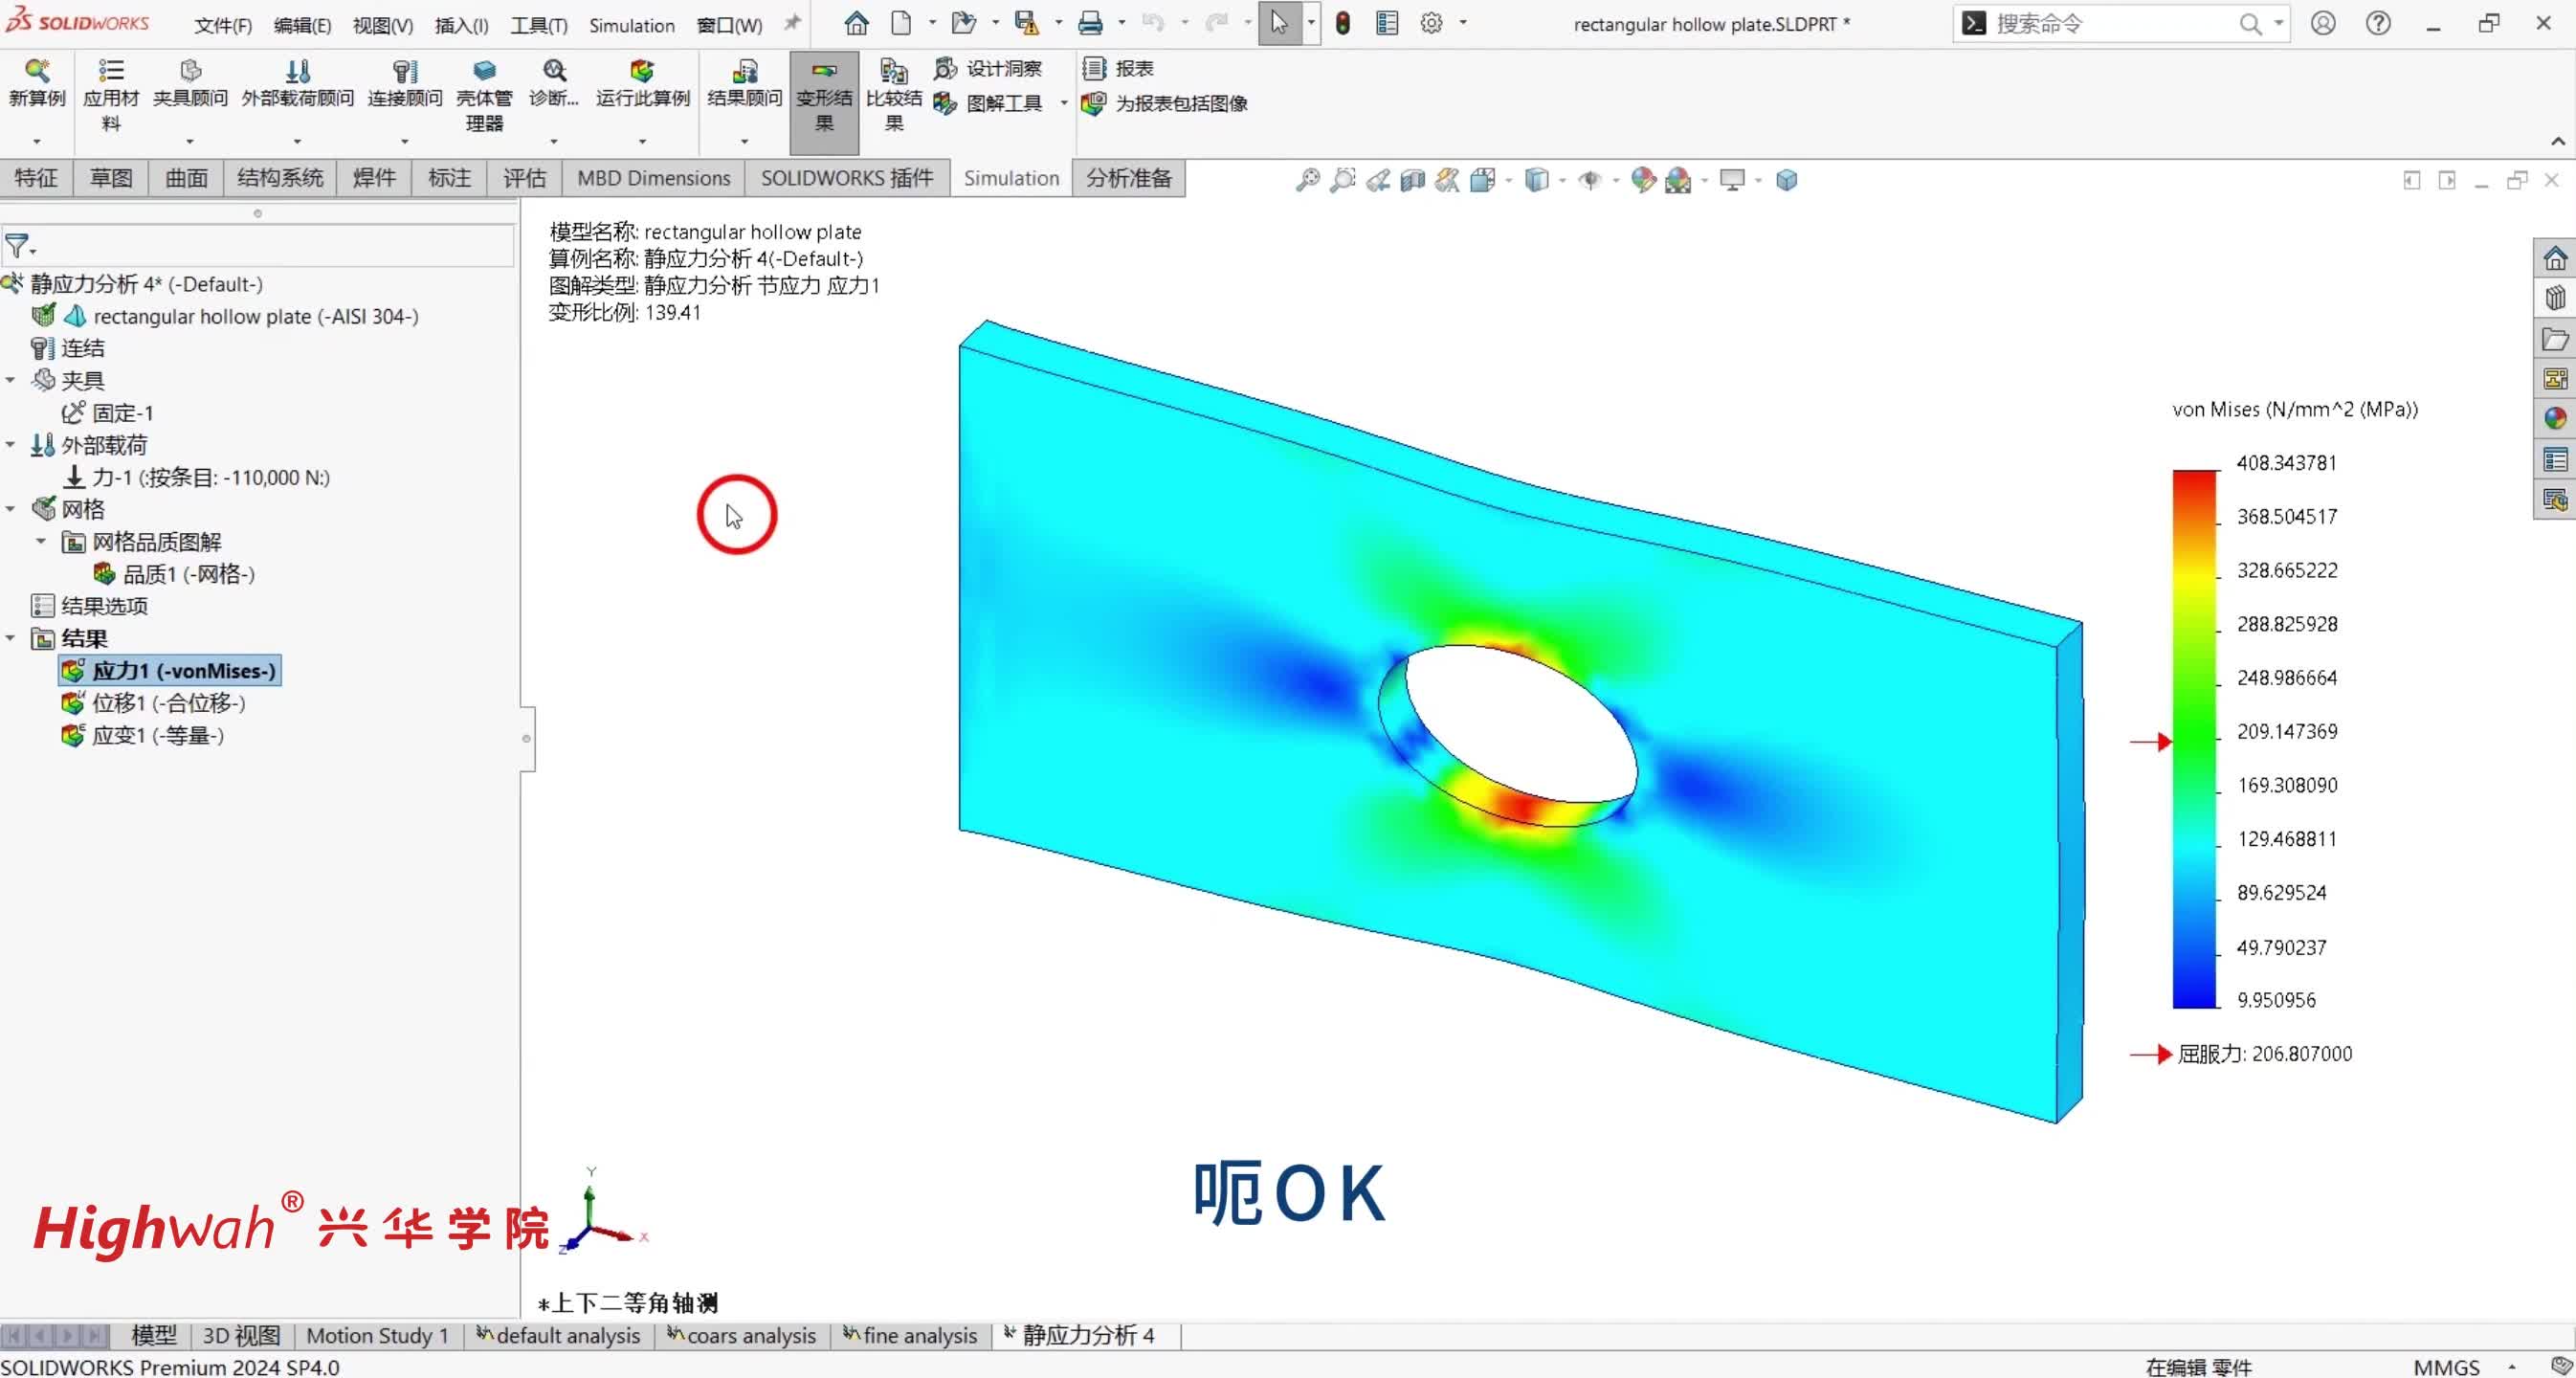
Task: Collapse the 外部载荷 tree node
Action: [x=10, y=444]
